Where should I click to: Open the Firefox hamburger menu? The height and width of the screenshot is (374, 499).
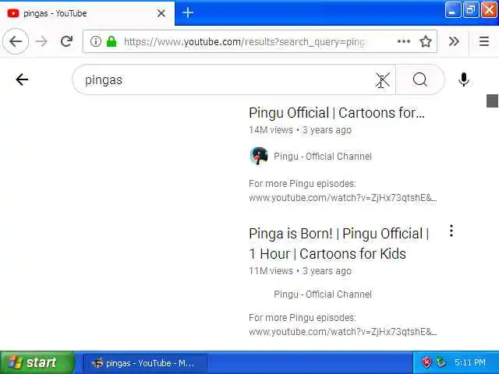[x=484, y=41]
